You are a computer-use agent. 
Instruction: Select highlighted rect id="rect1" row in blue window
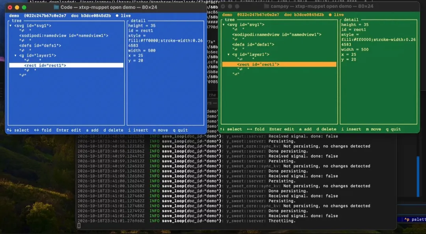[66, 65]
